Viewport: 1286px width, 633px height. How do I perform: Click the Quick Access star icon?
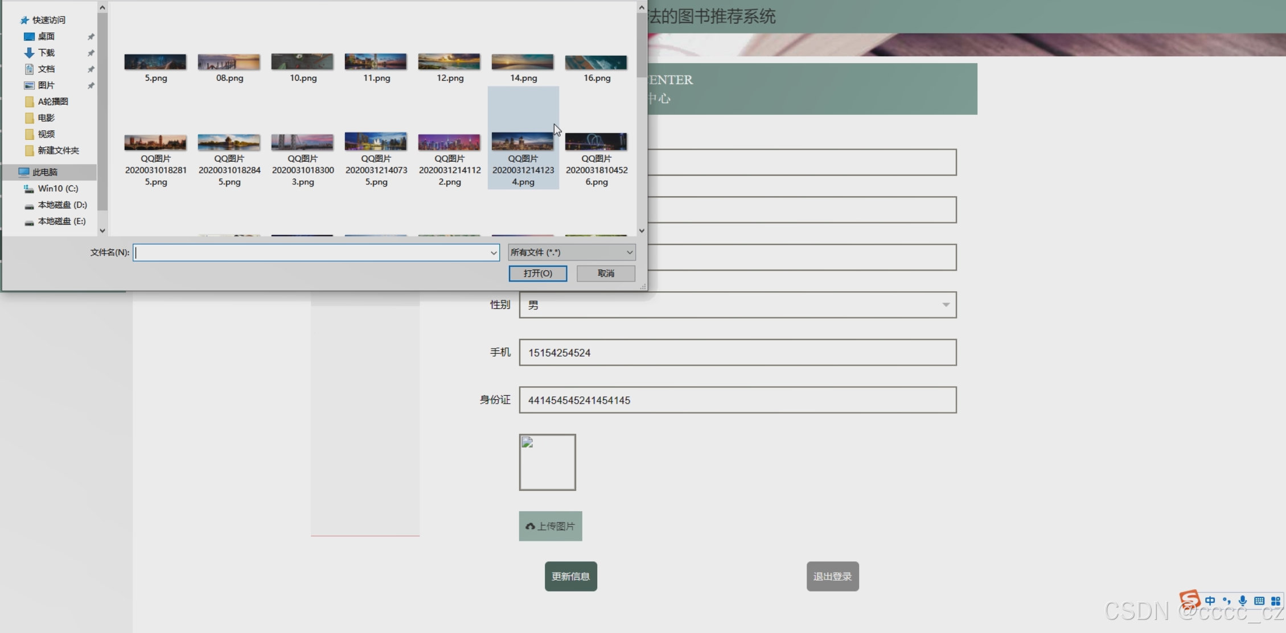coord(24,20)
